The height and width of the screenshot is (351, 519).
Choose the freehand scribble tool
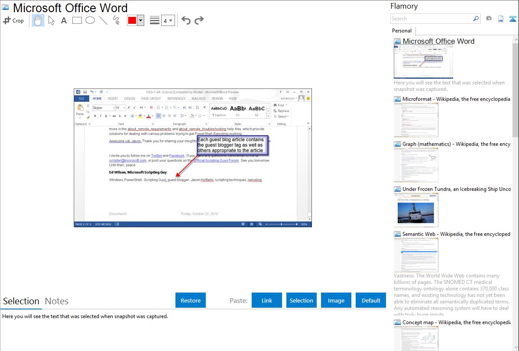coord(116,20)
